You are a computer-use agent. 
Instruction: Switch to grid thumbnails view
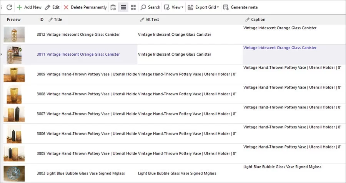133,7
